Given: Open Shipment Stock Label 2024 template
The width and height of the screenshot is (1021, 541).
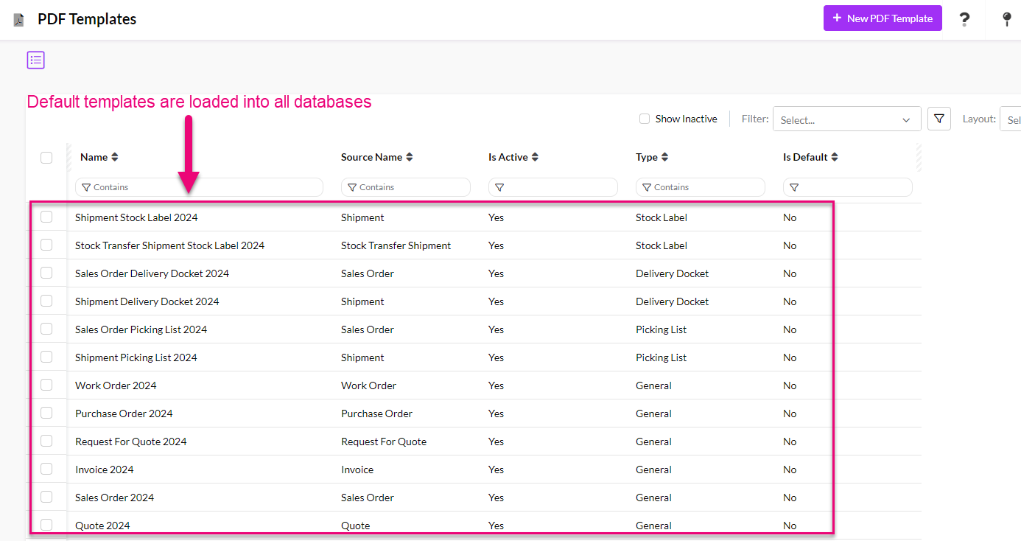Looking at the screenshot, I should coord(136,217).
